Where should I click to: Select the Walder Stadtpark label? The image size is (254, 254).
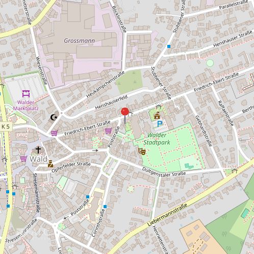tap(157, 139)
